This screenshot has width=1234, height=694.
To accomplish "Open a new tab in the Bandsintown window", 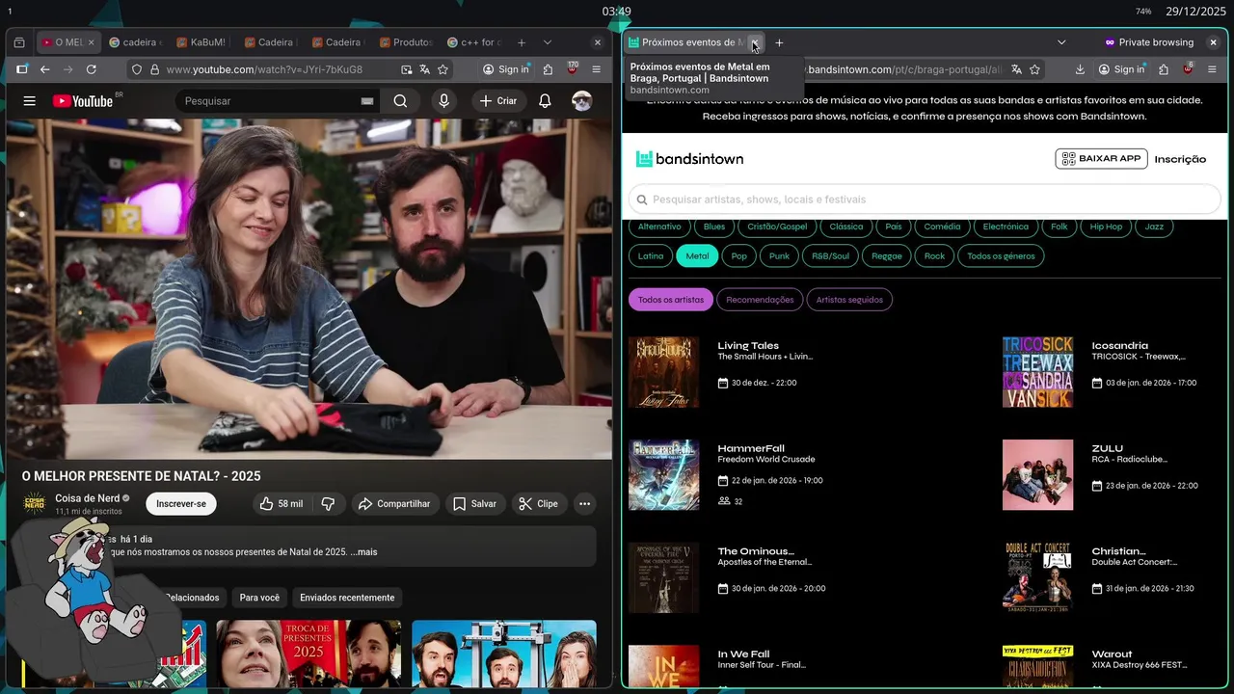I will pos(779,42).
